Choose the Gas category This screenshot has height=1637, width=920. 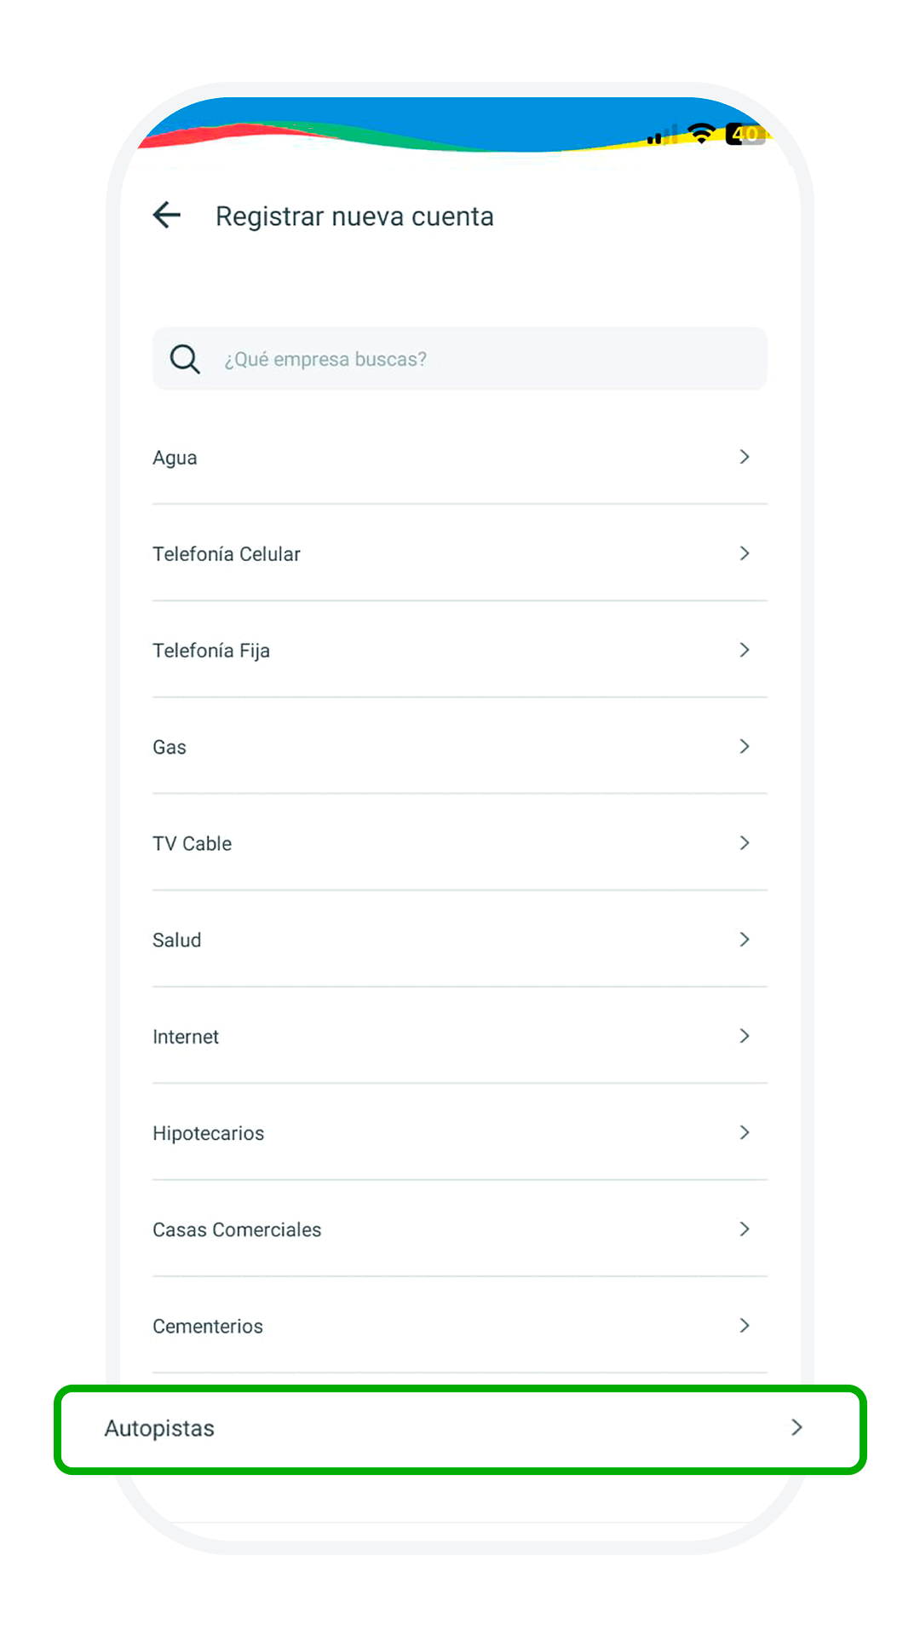click(170, 747)
